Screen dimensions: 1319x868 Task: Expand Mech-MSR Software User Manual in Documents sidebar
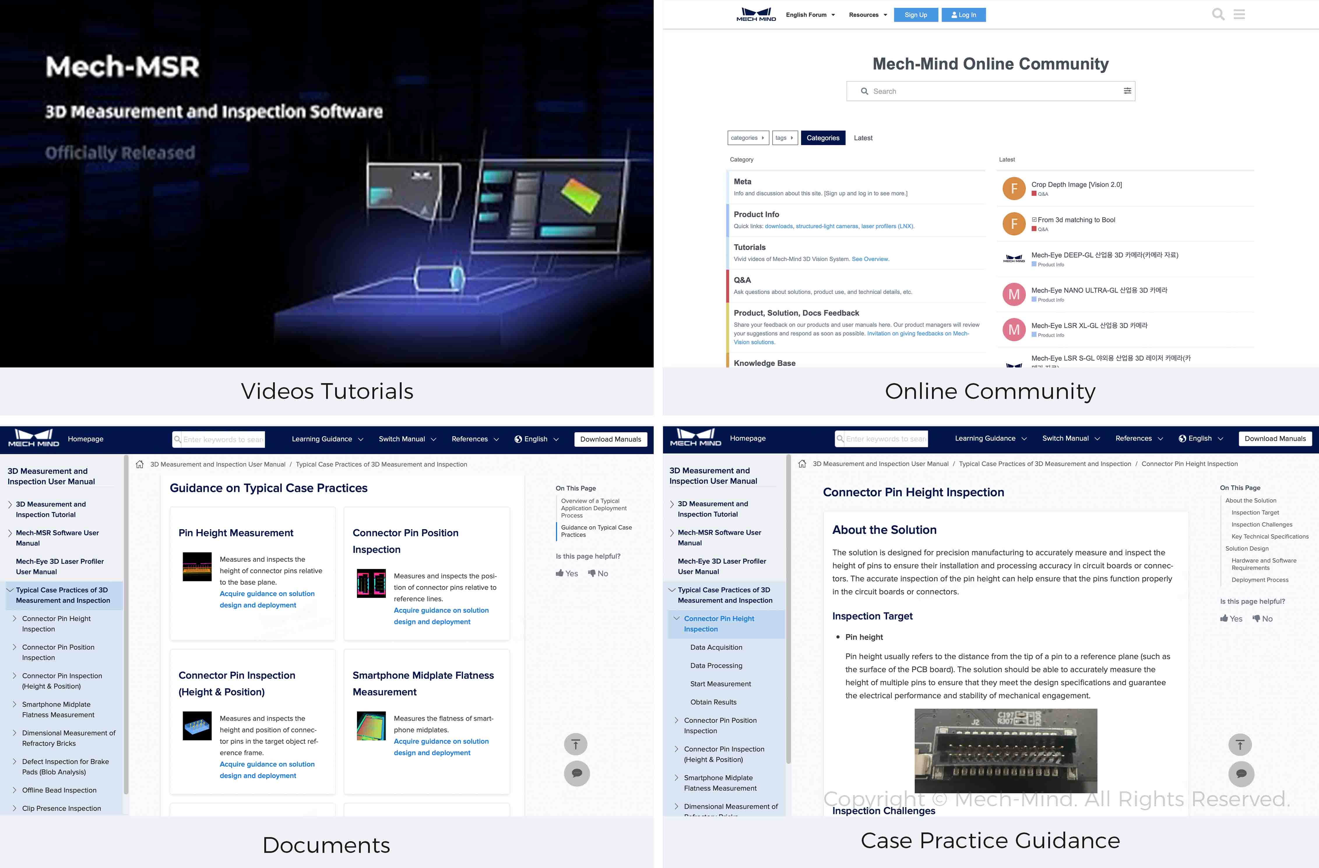pos(10,533)
